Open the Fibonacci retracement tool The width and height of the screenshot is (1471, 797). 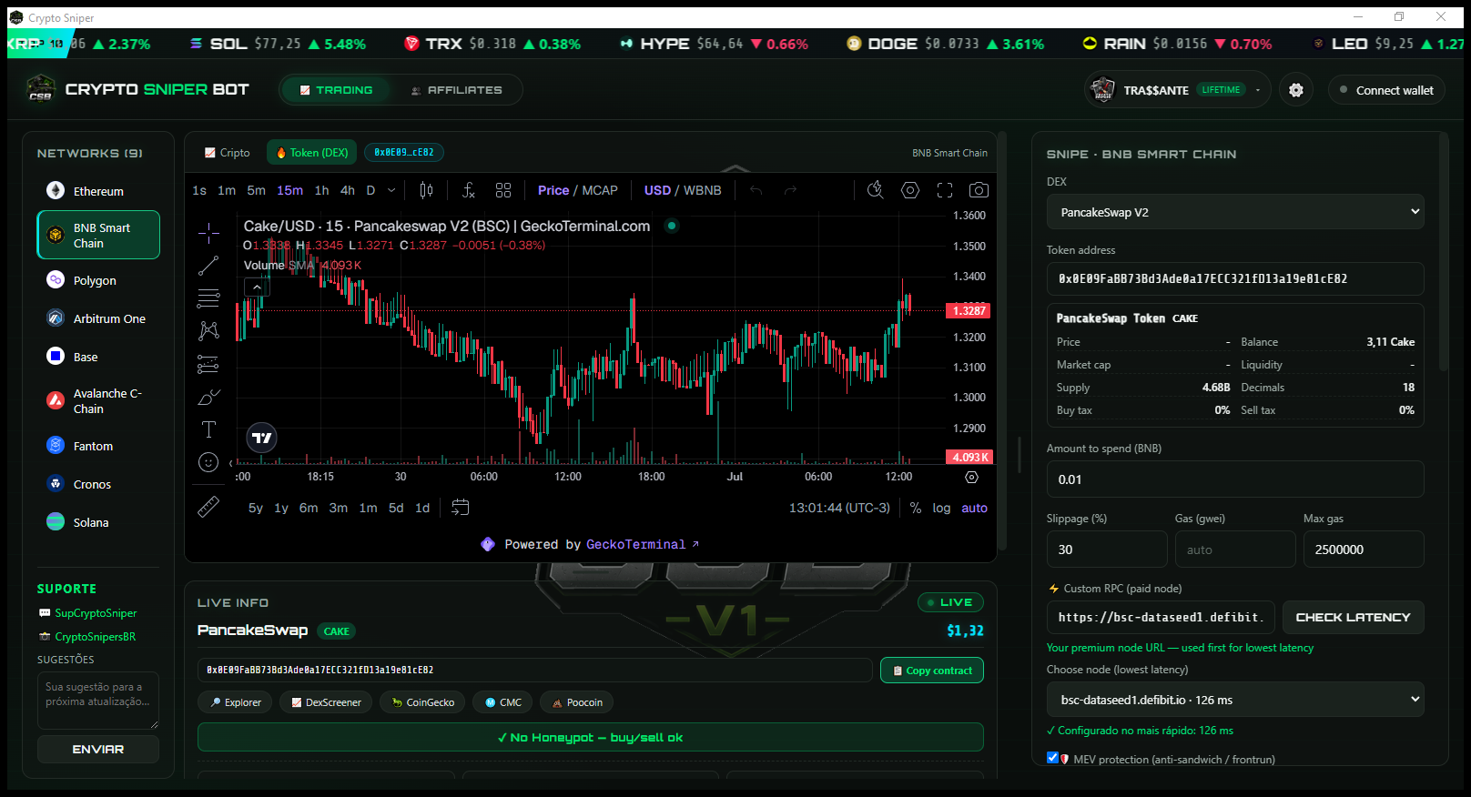(208, 298)
